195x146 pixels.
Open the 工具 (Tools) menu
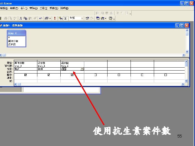[44, 8]
